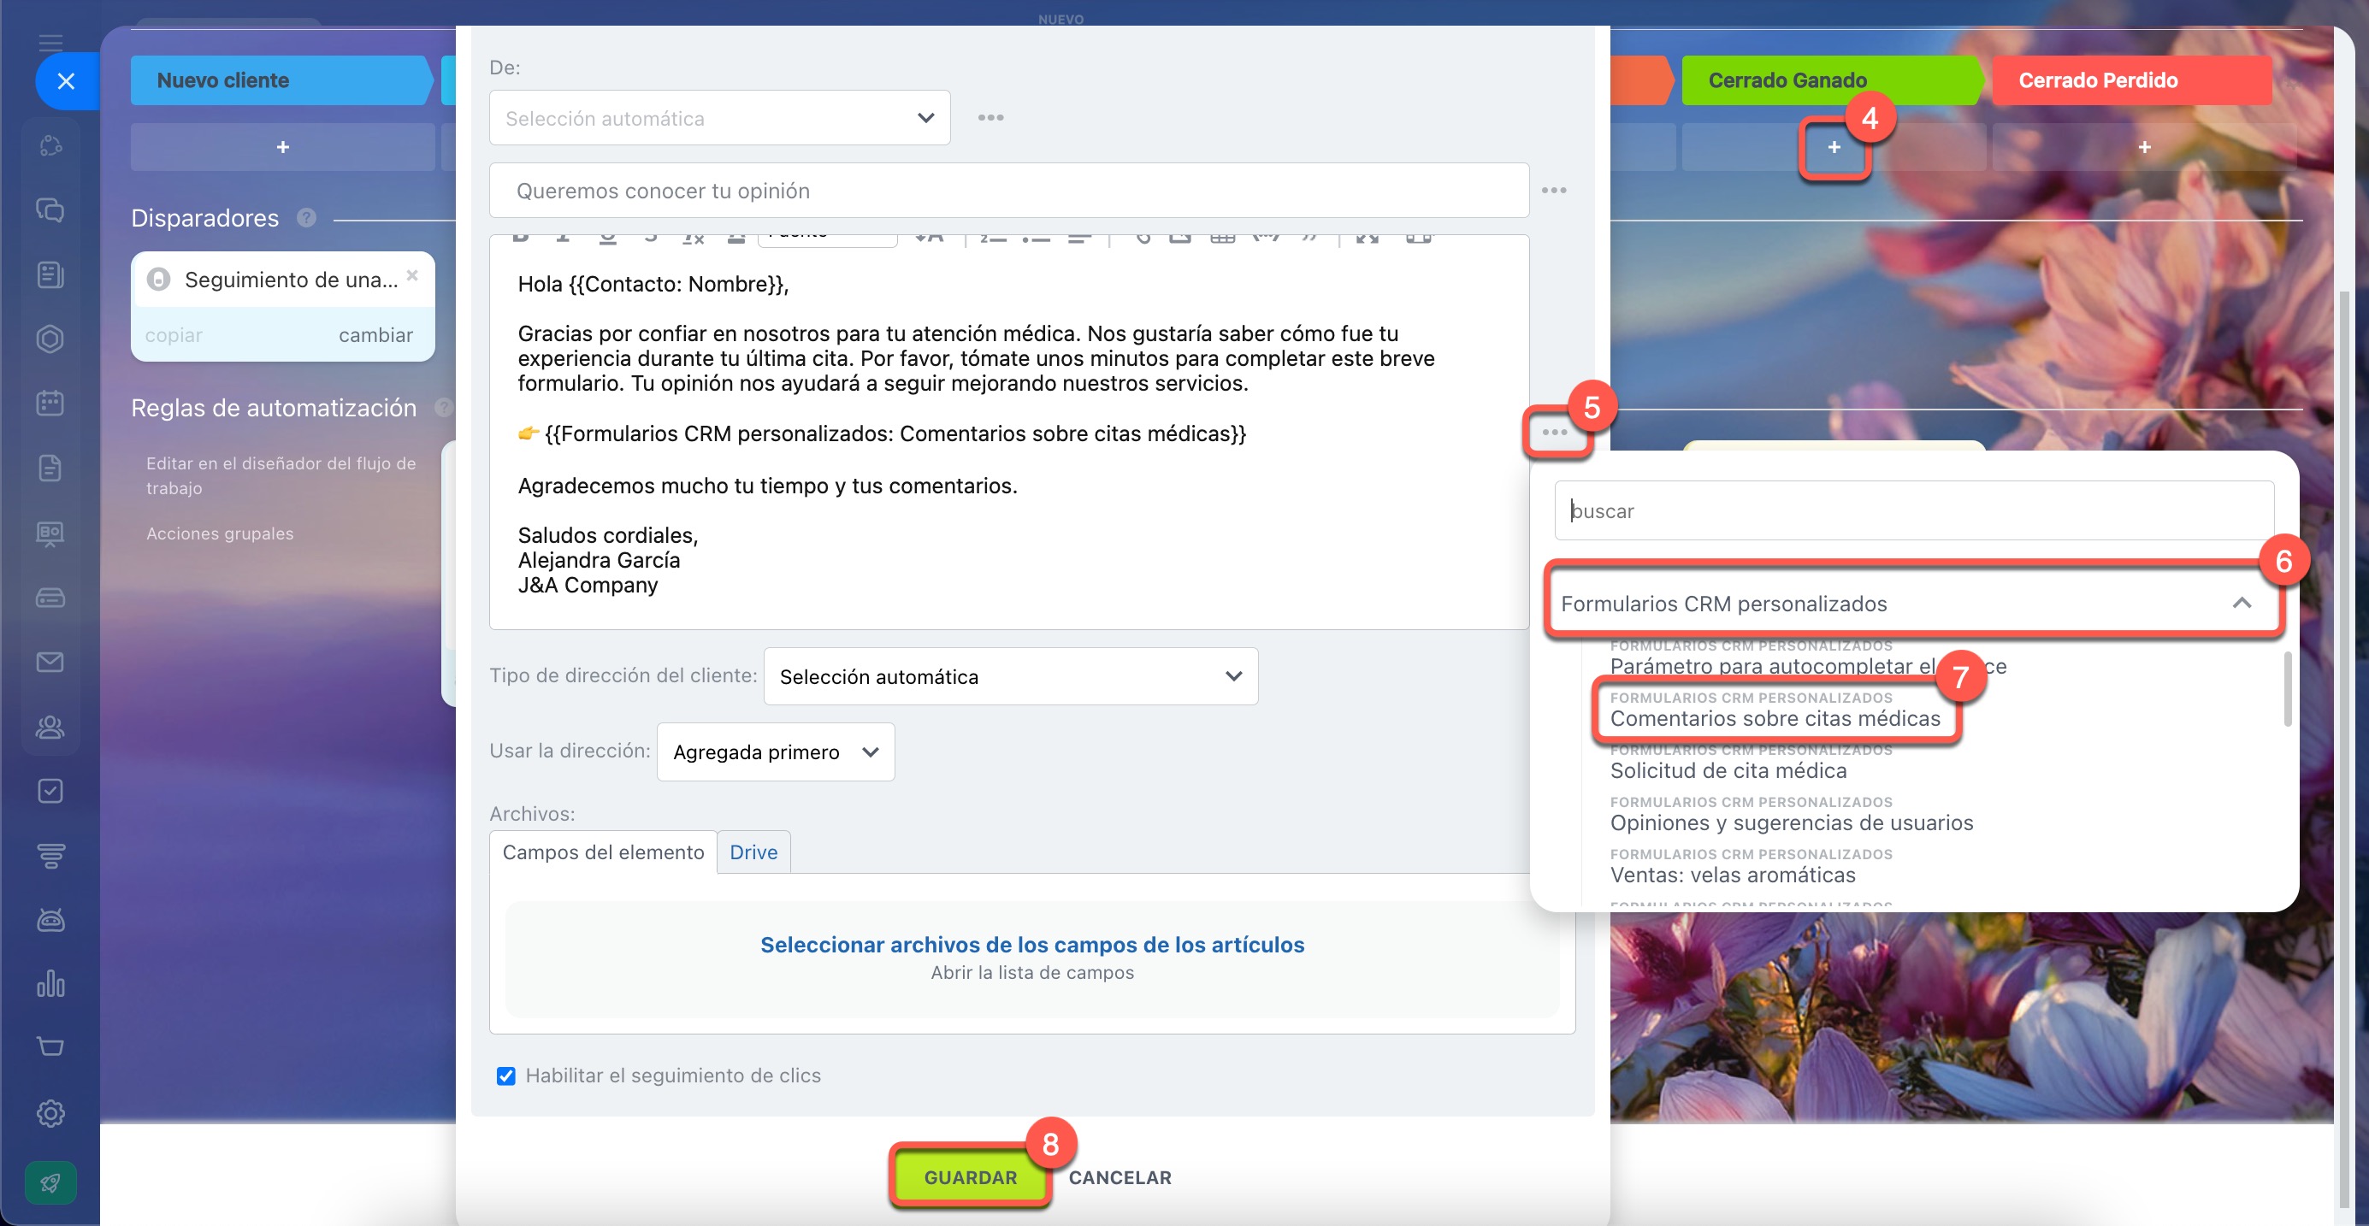Add rule under Nuevo cliente stage
Image resolution: width=2369 pixels, height=1226 pixels.
click(x=282, y=147)
